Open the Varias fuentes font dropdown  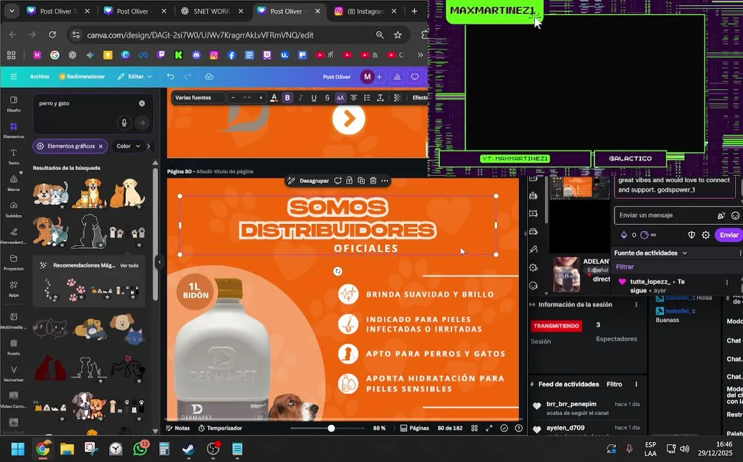tap(198, 98)
